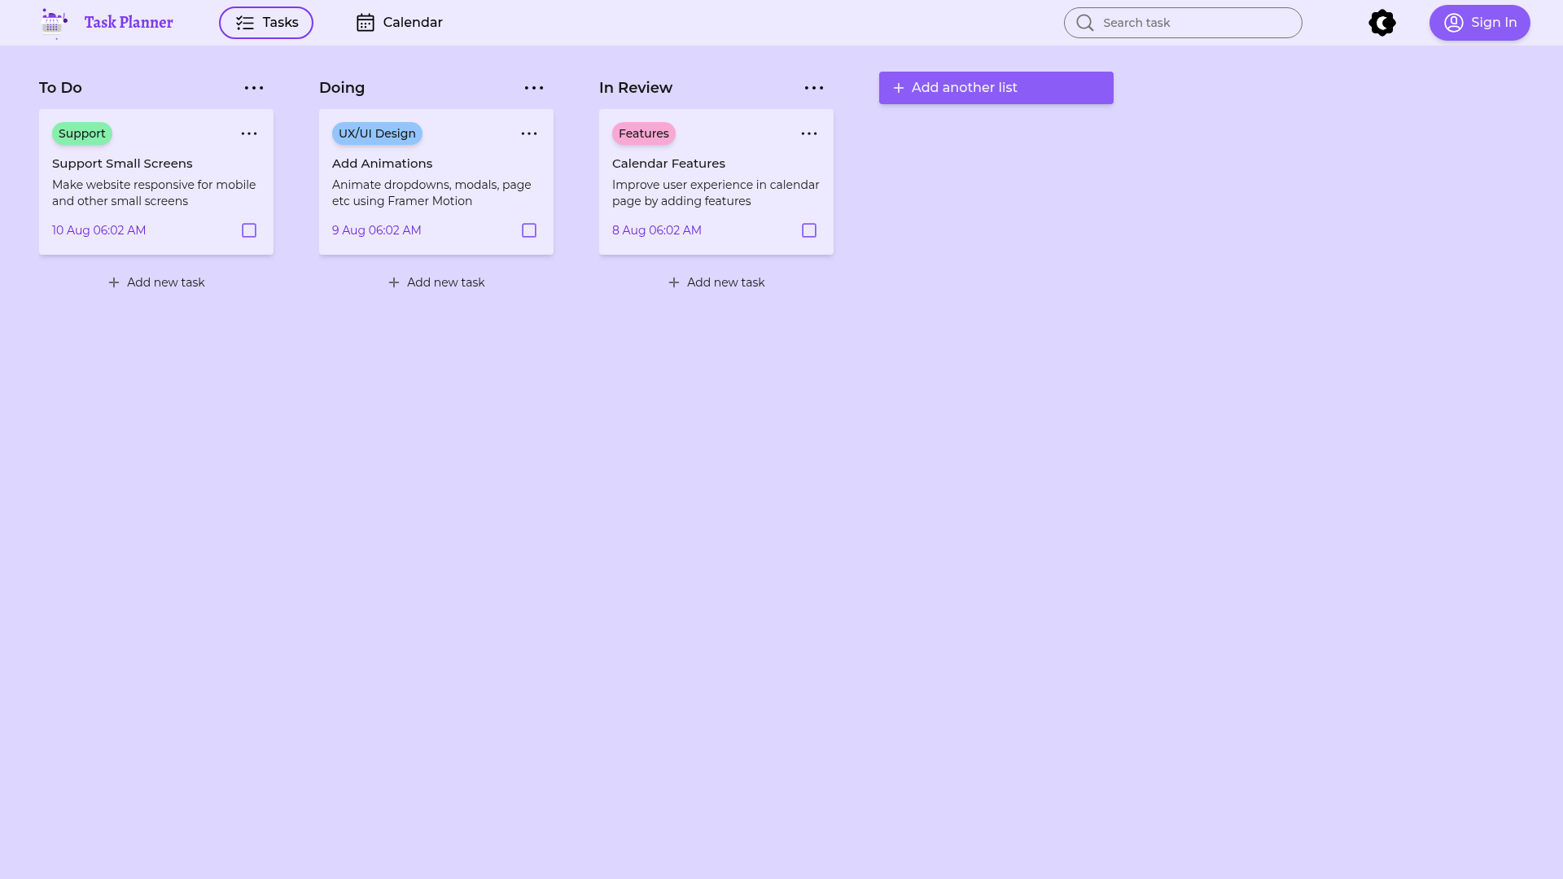Add new task in Doing list

click(436, 282)
